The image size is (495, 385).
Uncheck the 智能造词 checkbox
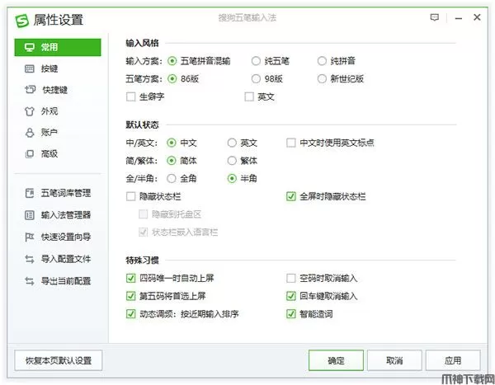[x=290, y=313]
